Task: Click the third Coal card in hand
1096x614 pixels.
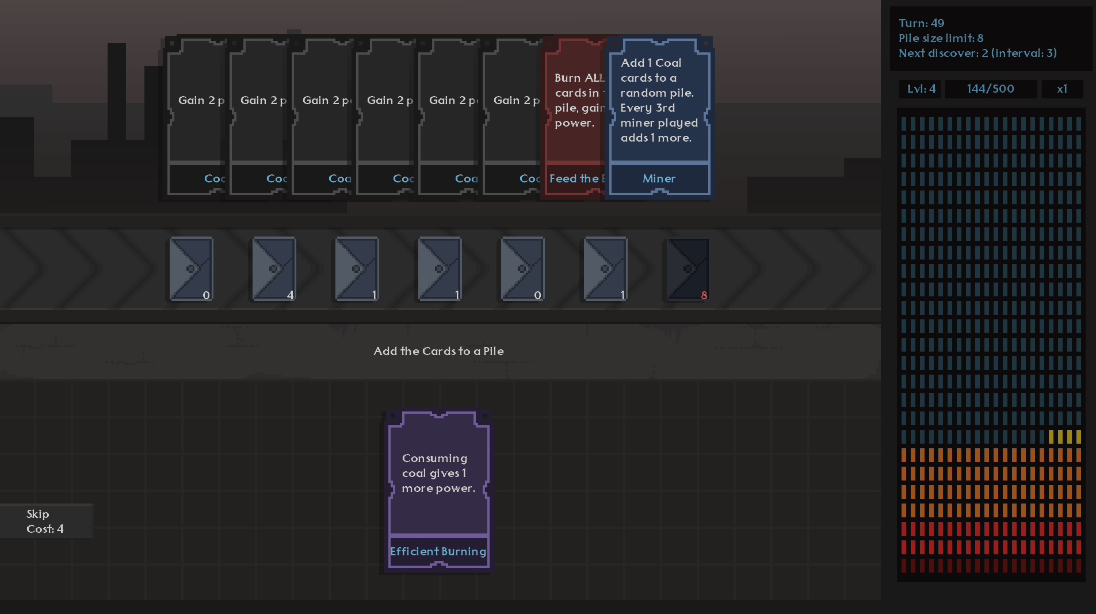Action: pyautogui.click(x=321, y=117)
